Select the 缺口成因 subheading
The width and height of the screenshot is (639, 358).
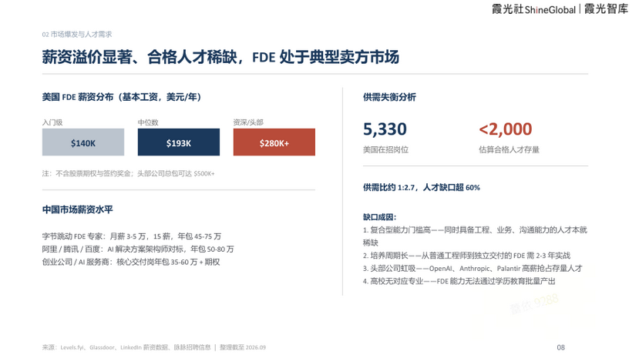(380, 217)
